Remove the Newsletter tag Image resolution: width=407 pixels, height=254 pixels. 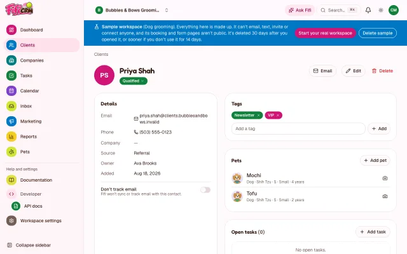point(259,116)
